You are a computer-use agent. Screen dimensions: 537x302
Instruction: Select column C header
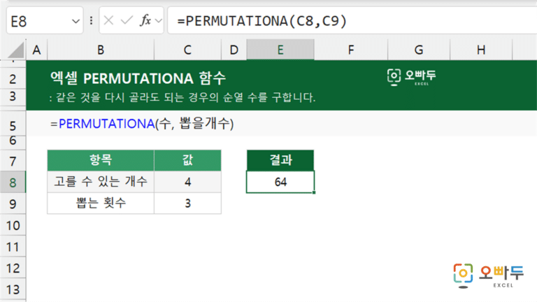[x=187, y=50]
